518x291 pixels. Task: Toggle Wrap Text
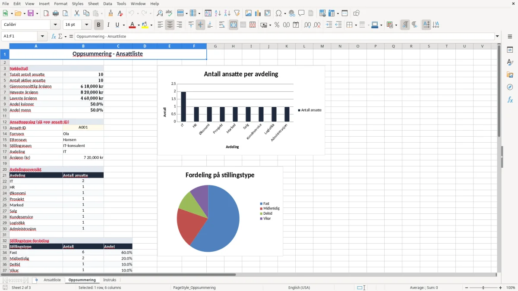pyautogui.click(x=222, y=25)
